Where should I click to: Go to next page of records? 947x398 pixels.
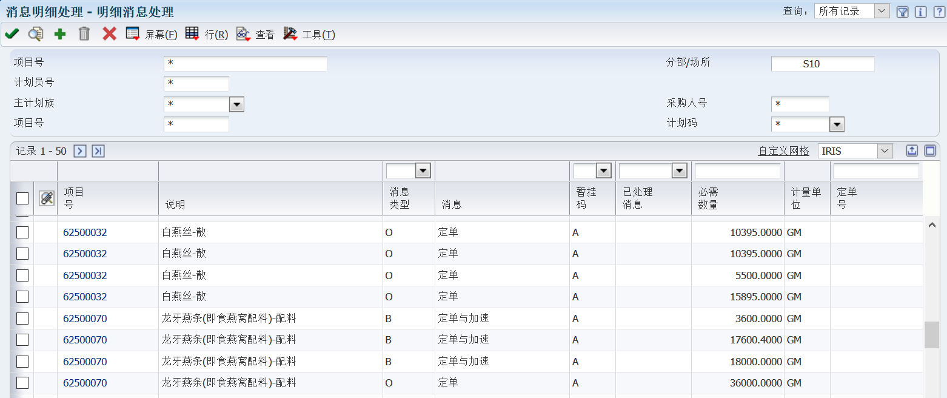pos(80,151)
